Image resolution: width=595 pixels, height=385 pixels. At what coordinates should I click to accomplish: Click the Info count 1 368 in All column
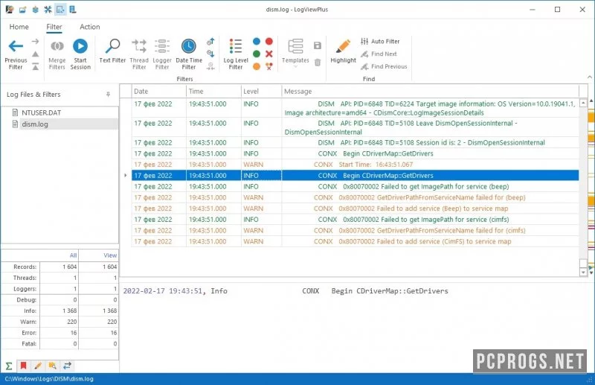coord(69,311)
